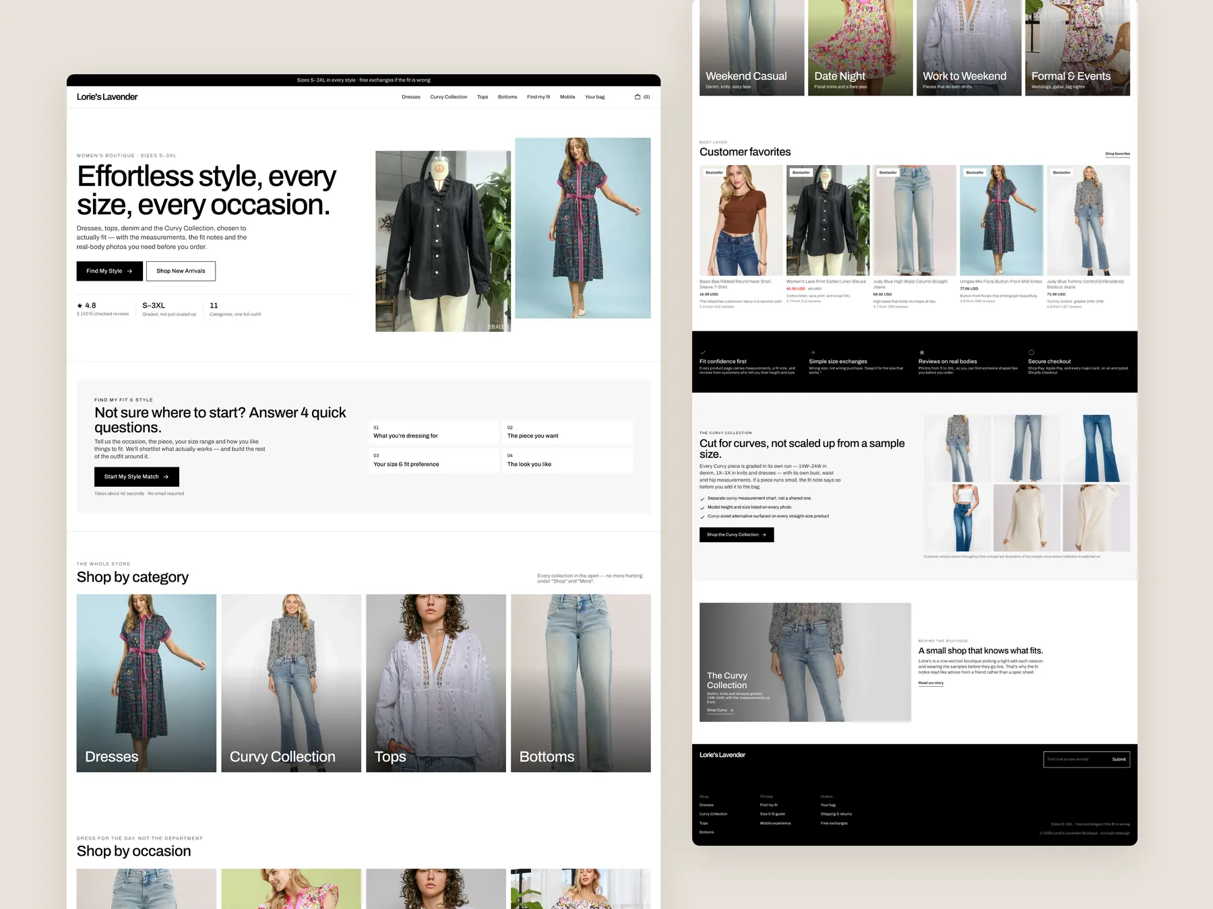The height and width of the screenshot is (909, 1213).
Task: Click top announcement bar about Sizes S–3XL
Action: point(364,80)
